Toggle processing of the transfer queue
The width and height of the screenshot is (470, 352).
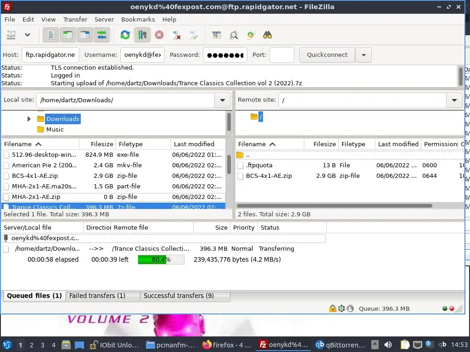pyautogui.click(x=142, y=35)
